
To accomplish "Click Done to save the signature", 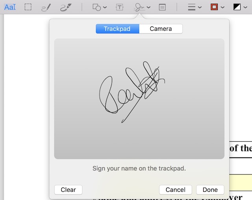I will tap(210, 190).
